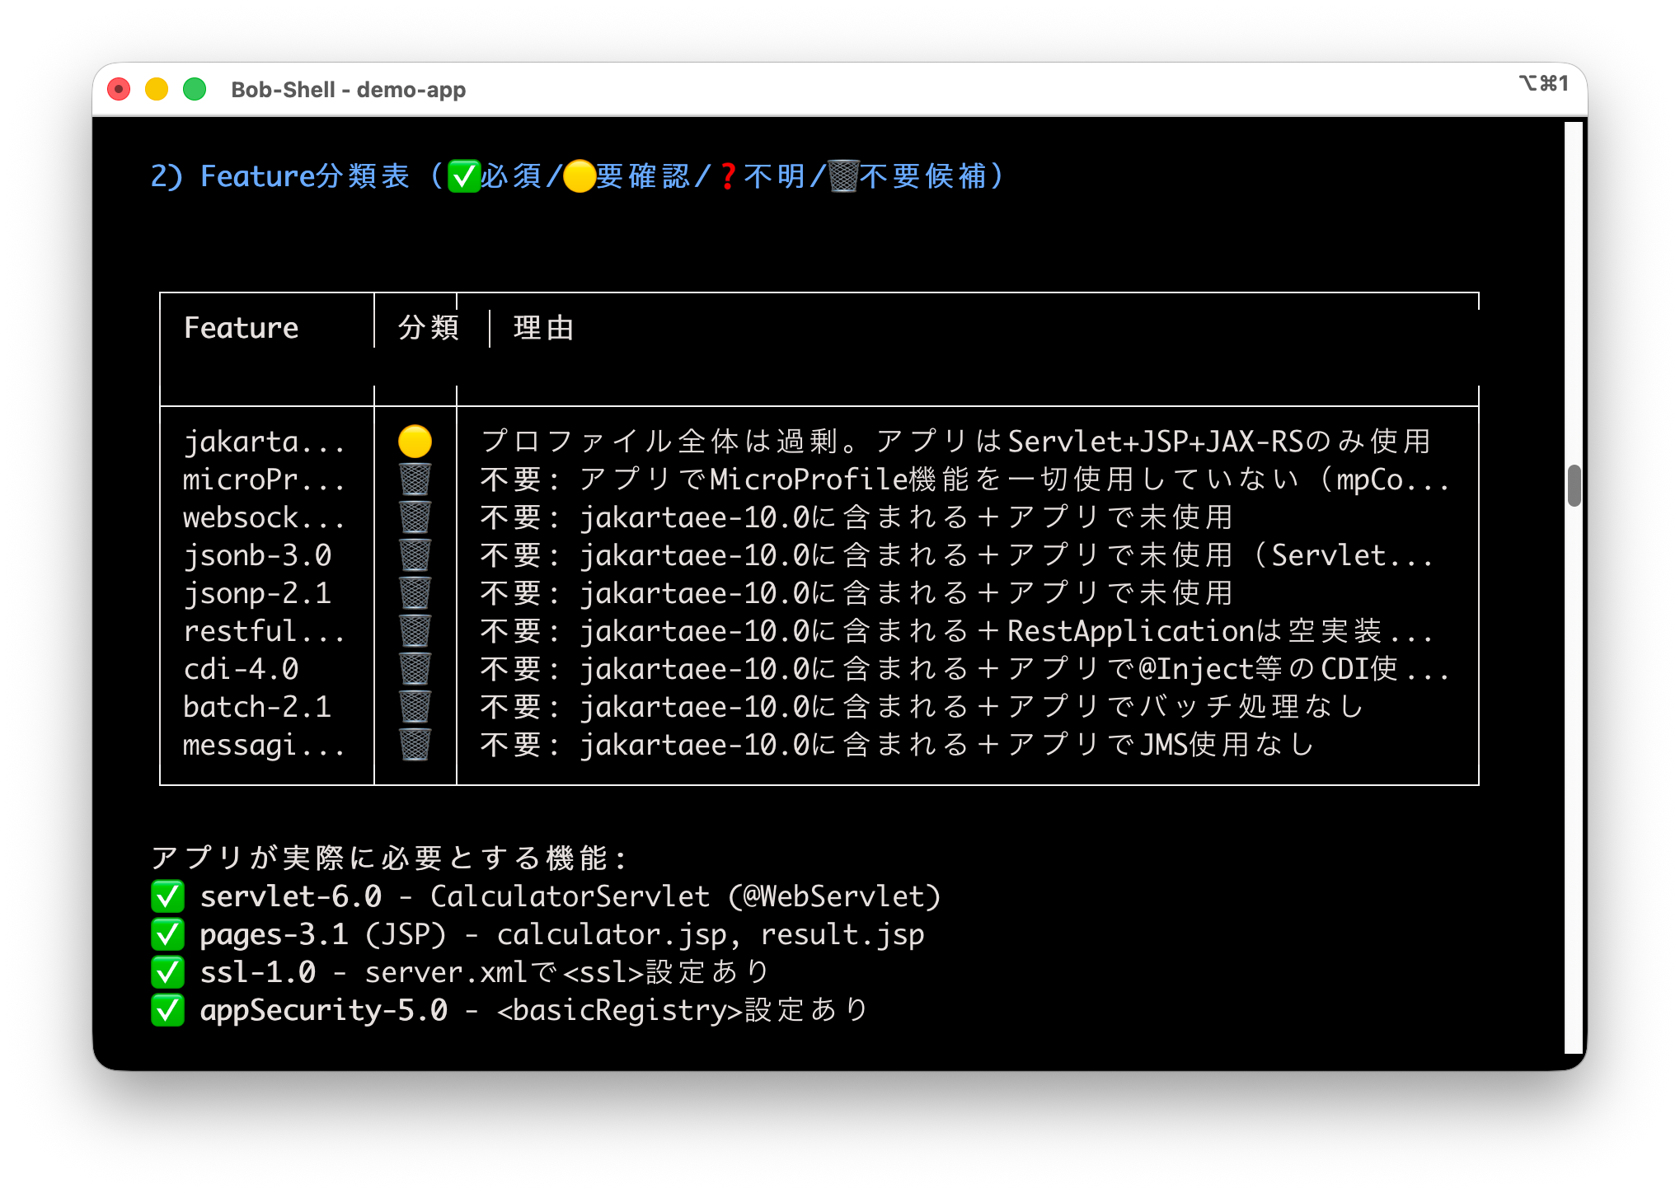
Task: Click the Bob-Shell - demo-app window title
Action: [x=348, y=90]
